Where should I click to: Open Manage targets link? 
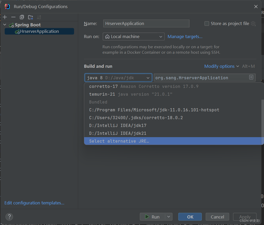click(x=185, y=37)
